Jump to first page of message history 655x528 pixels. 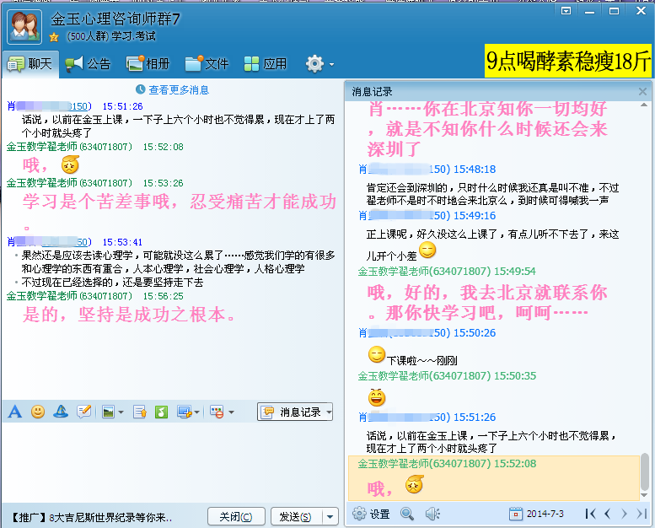pos(590,513)
